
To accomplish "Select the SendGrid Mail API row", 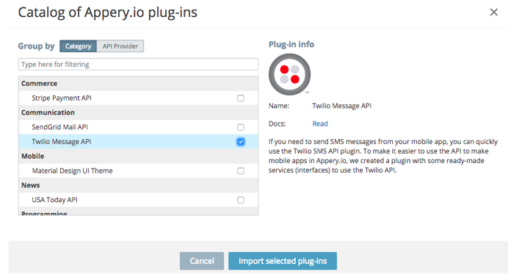I will point(138,127).
